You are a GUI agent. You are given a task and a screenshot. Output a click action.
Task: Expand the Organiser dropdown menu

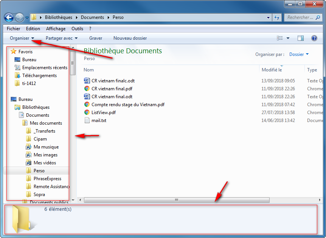pyautogui.click(x=22, y=38)
